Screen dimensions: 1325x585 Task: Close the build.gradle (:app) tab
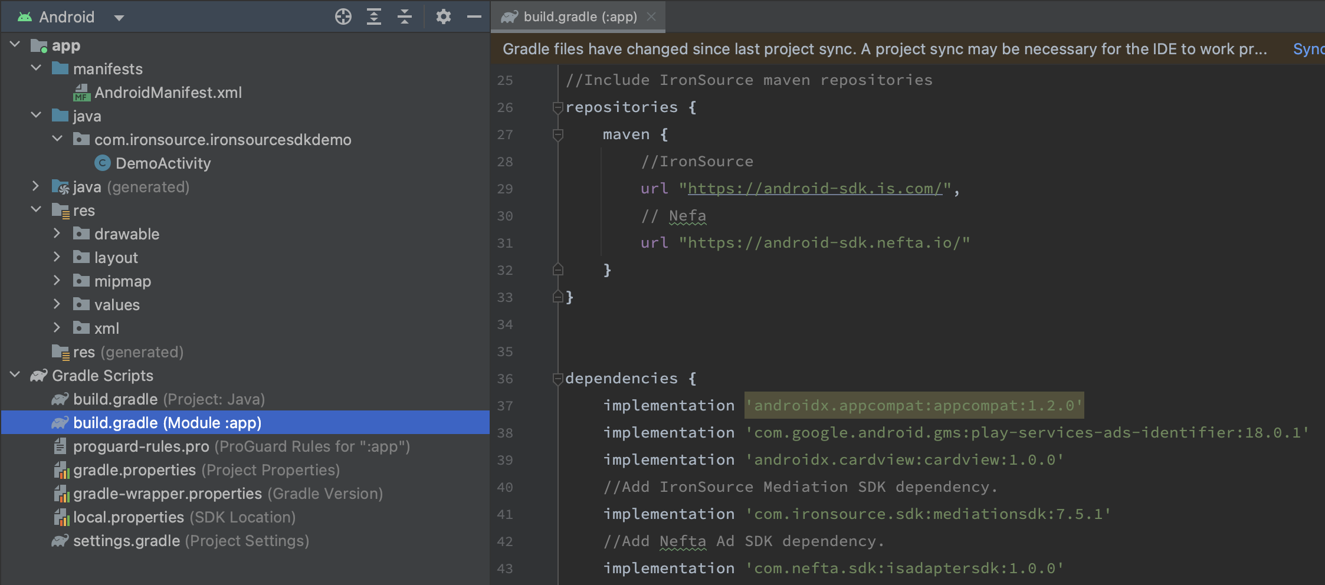point(651,17)
